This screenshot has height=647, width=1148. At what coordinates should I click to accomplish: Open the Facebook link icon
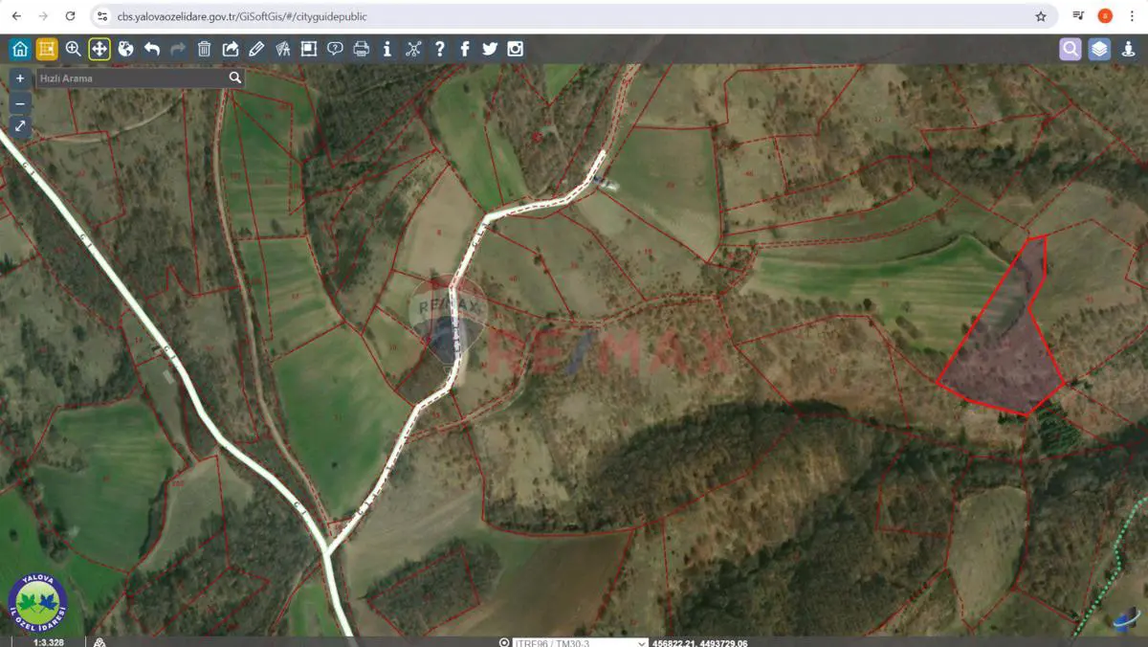(465, 49)
